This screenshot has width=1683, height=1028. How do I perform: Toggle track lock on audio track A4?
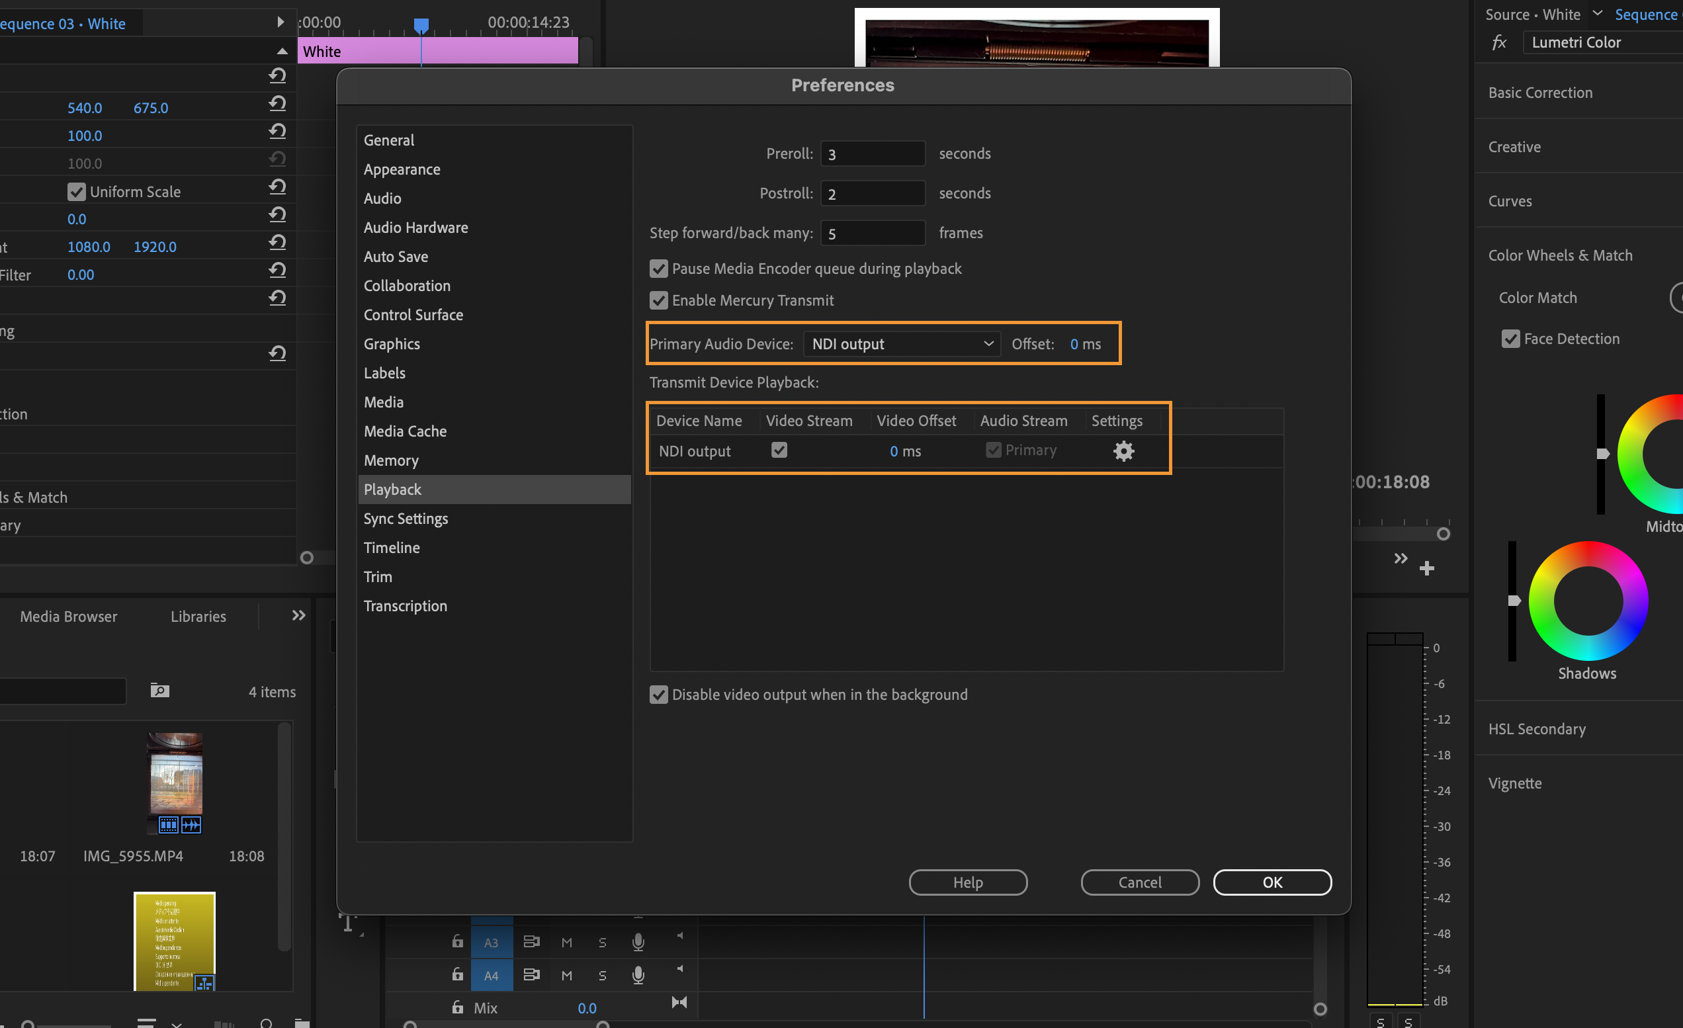458,974
